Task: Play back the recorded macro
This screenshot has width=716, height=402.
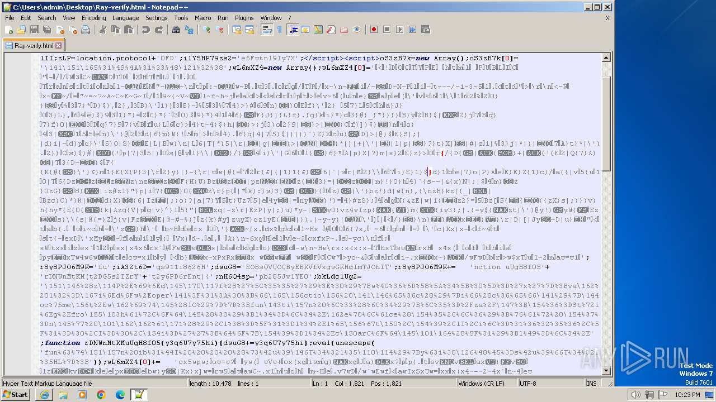Action: (399, 30)
